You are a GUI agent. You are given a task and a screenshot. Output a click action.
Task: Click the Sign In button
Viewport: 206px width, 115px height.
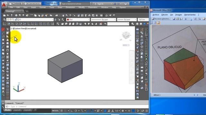pos(99,4)
